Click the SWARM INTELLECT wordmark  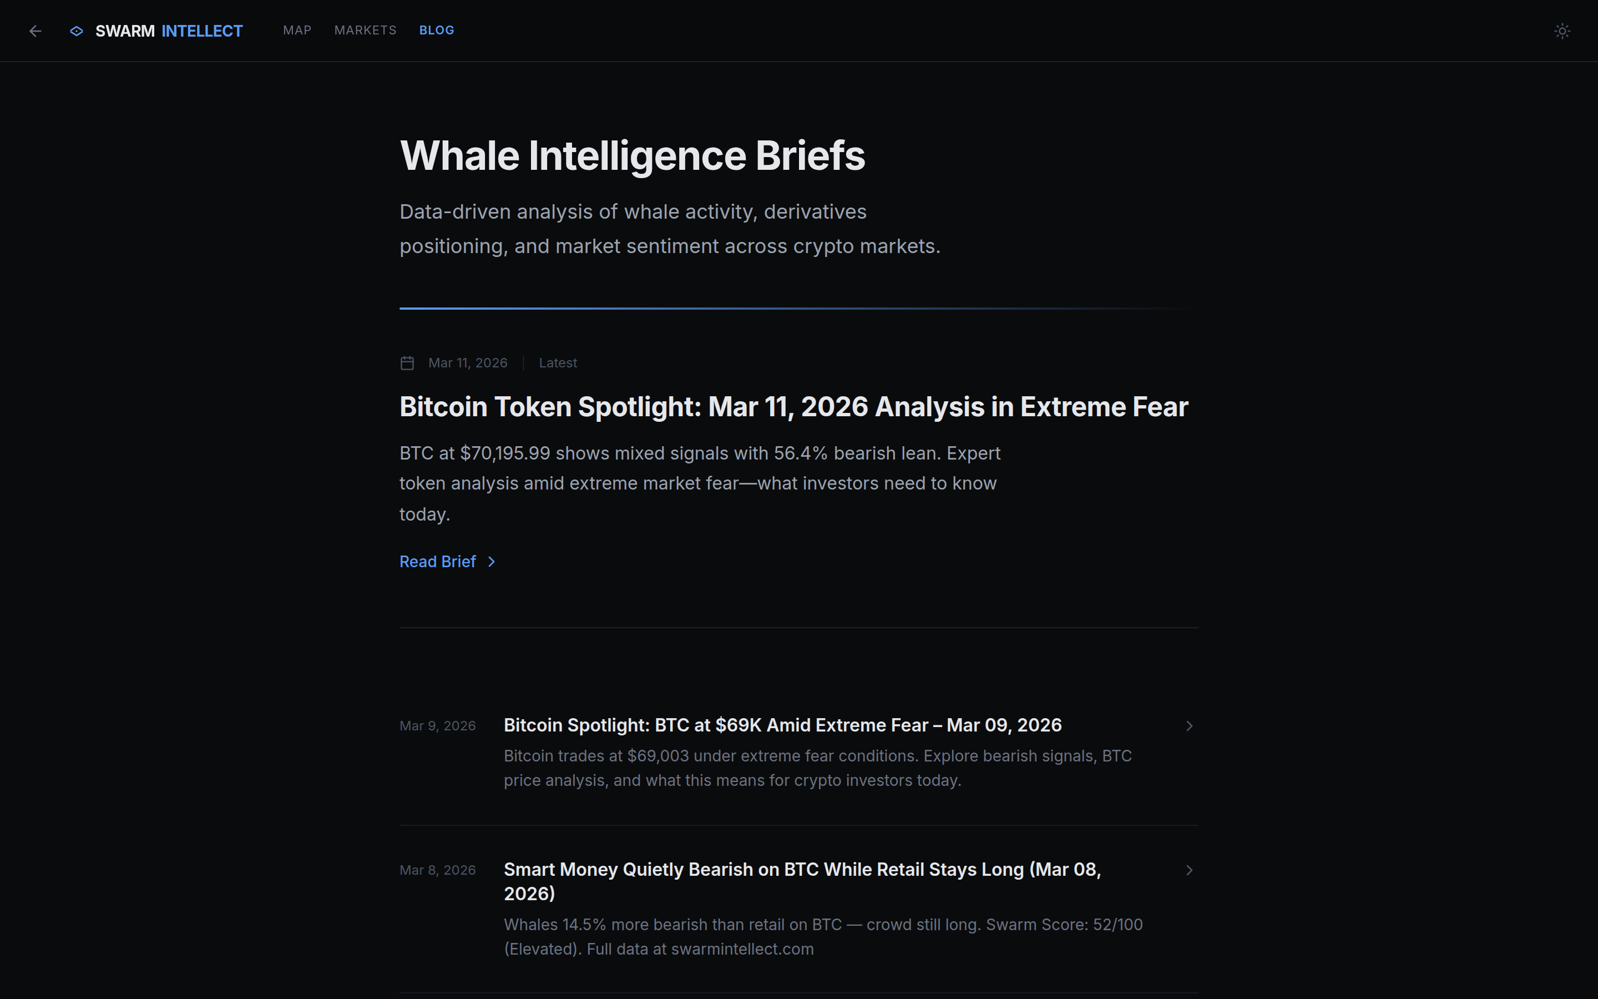(168, 31)
